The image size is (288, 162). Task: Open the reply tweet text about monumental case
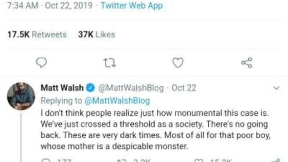pos(155,130)
